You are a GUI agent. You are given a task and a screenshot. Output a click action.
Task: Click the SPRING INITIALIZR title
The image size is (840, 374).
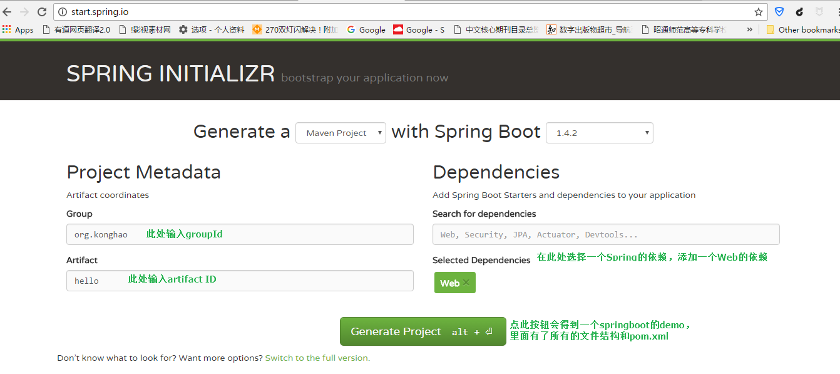pos(170,74)
